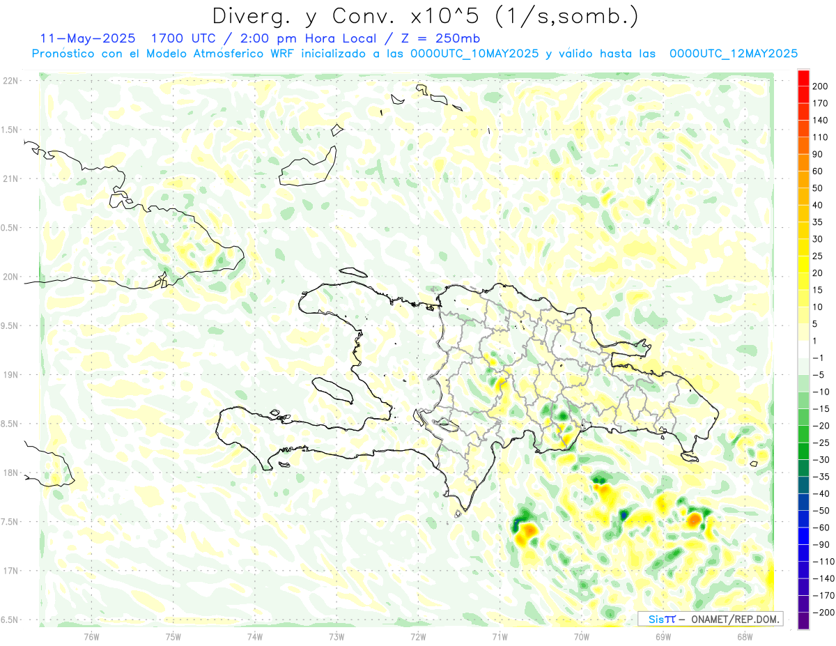The image size is (836, 646).
Task: Click the '71W' longitude label
Action: click(500, 636)
